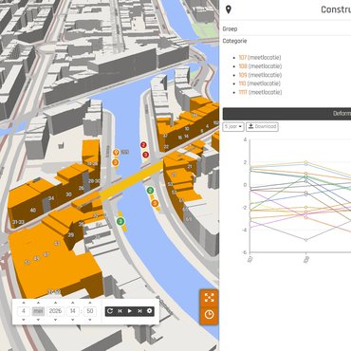The height and width of the screenshot is (351, 351).
Task: Select orange building labeled 22
Action: (166, 147)
